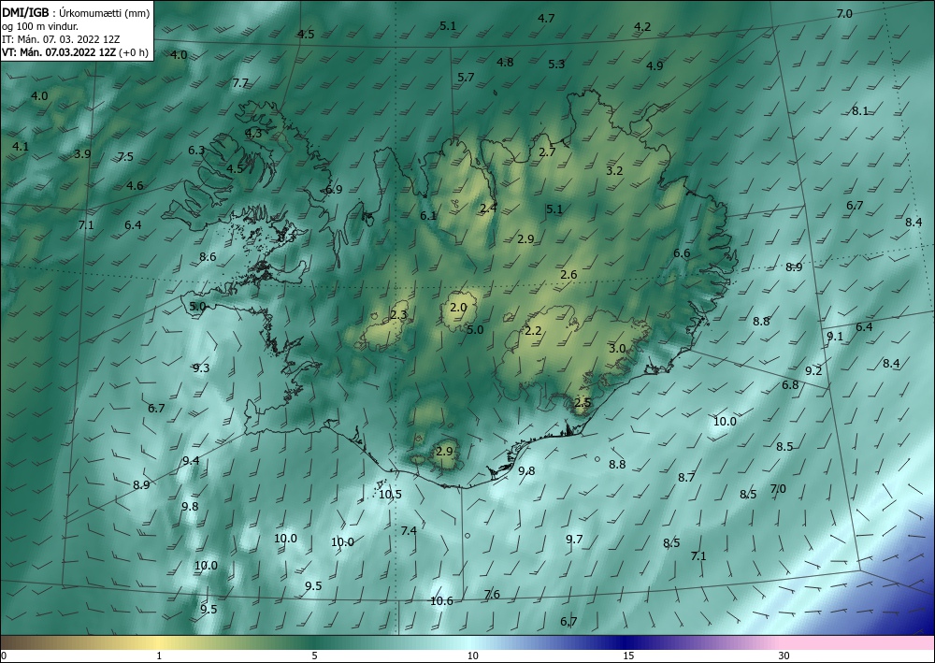Click the map value 5.7
The width and height of the screenshot is (935, 663).
point(466,78)
